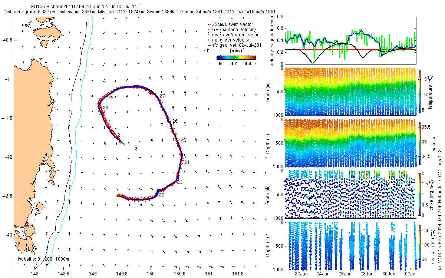Screen dimensions: 445x278
Task: Click the '4h' label near the legend
Action: [x=207, y=50]
